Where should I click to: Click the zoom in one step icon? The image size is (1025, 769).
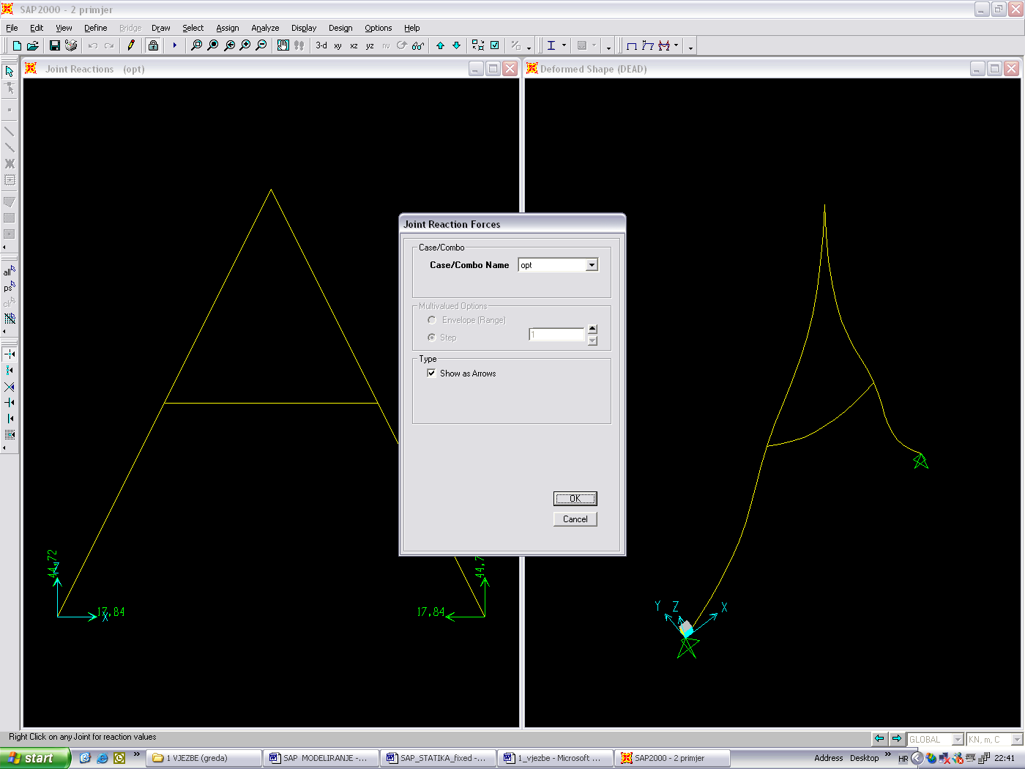coord(245,45)
